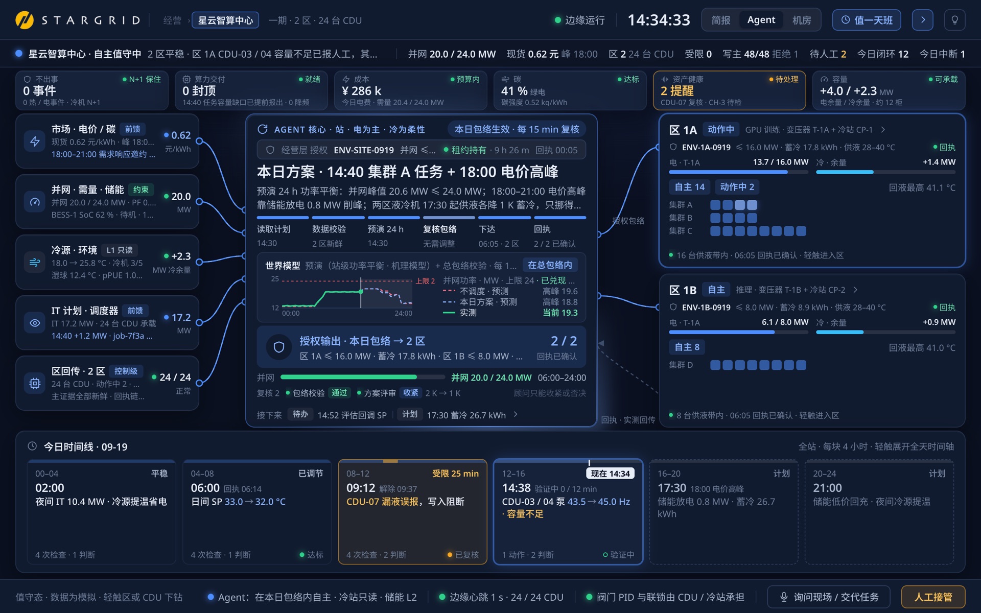
Task: Click the clock icon beside 今日时间线
Action: pyautogui.click(x=32, y=446)
